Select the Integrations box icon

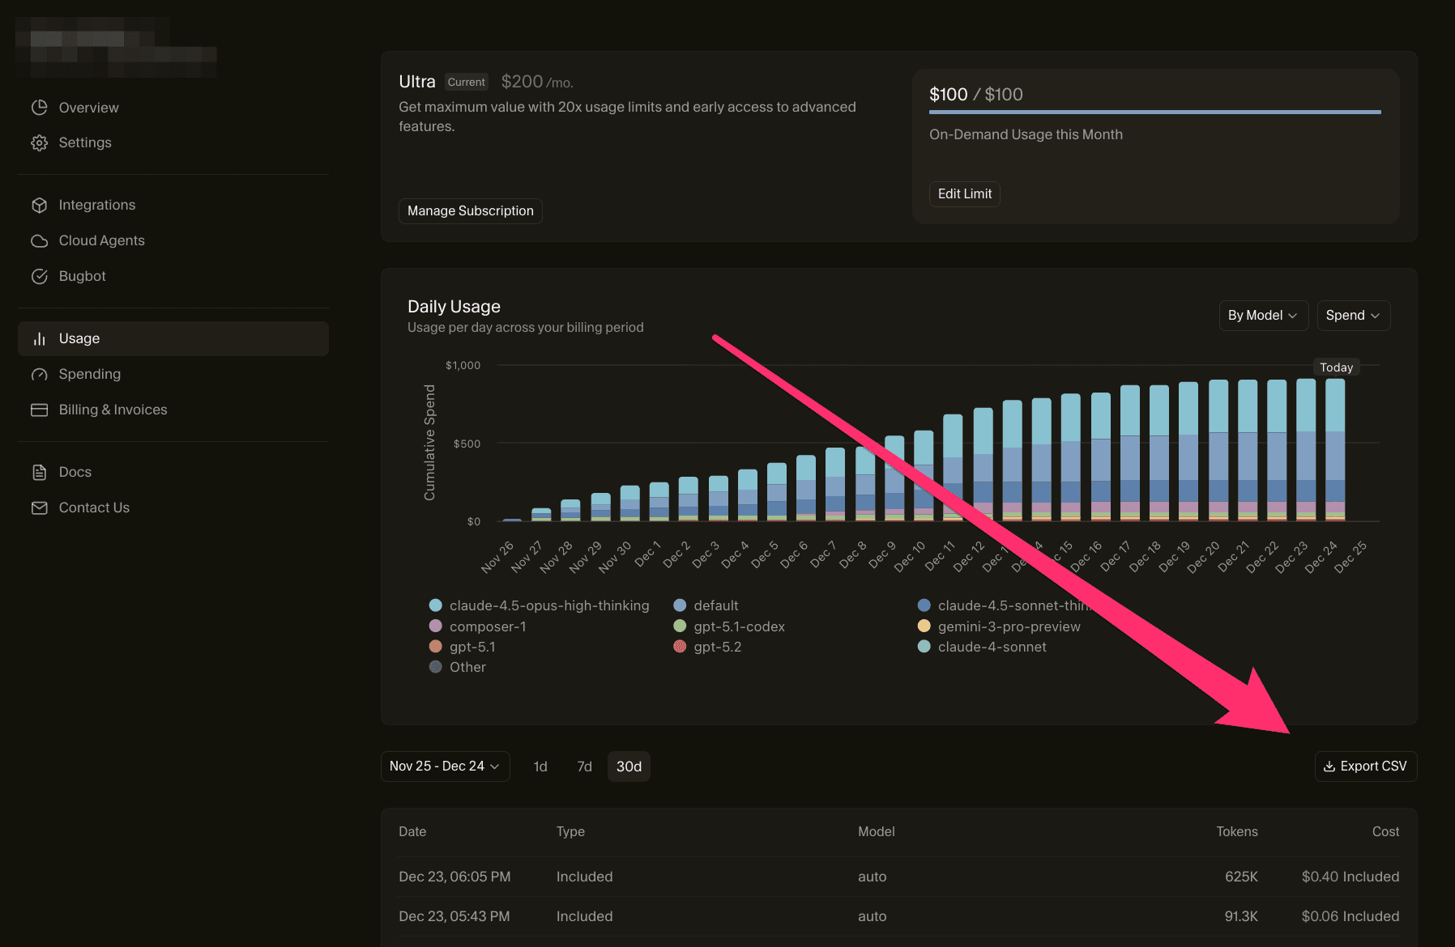(x=39, y=205)
